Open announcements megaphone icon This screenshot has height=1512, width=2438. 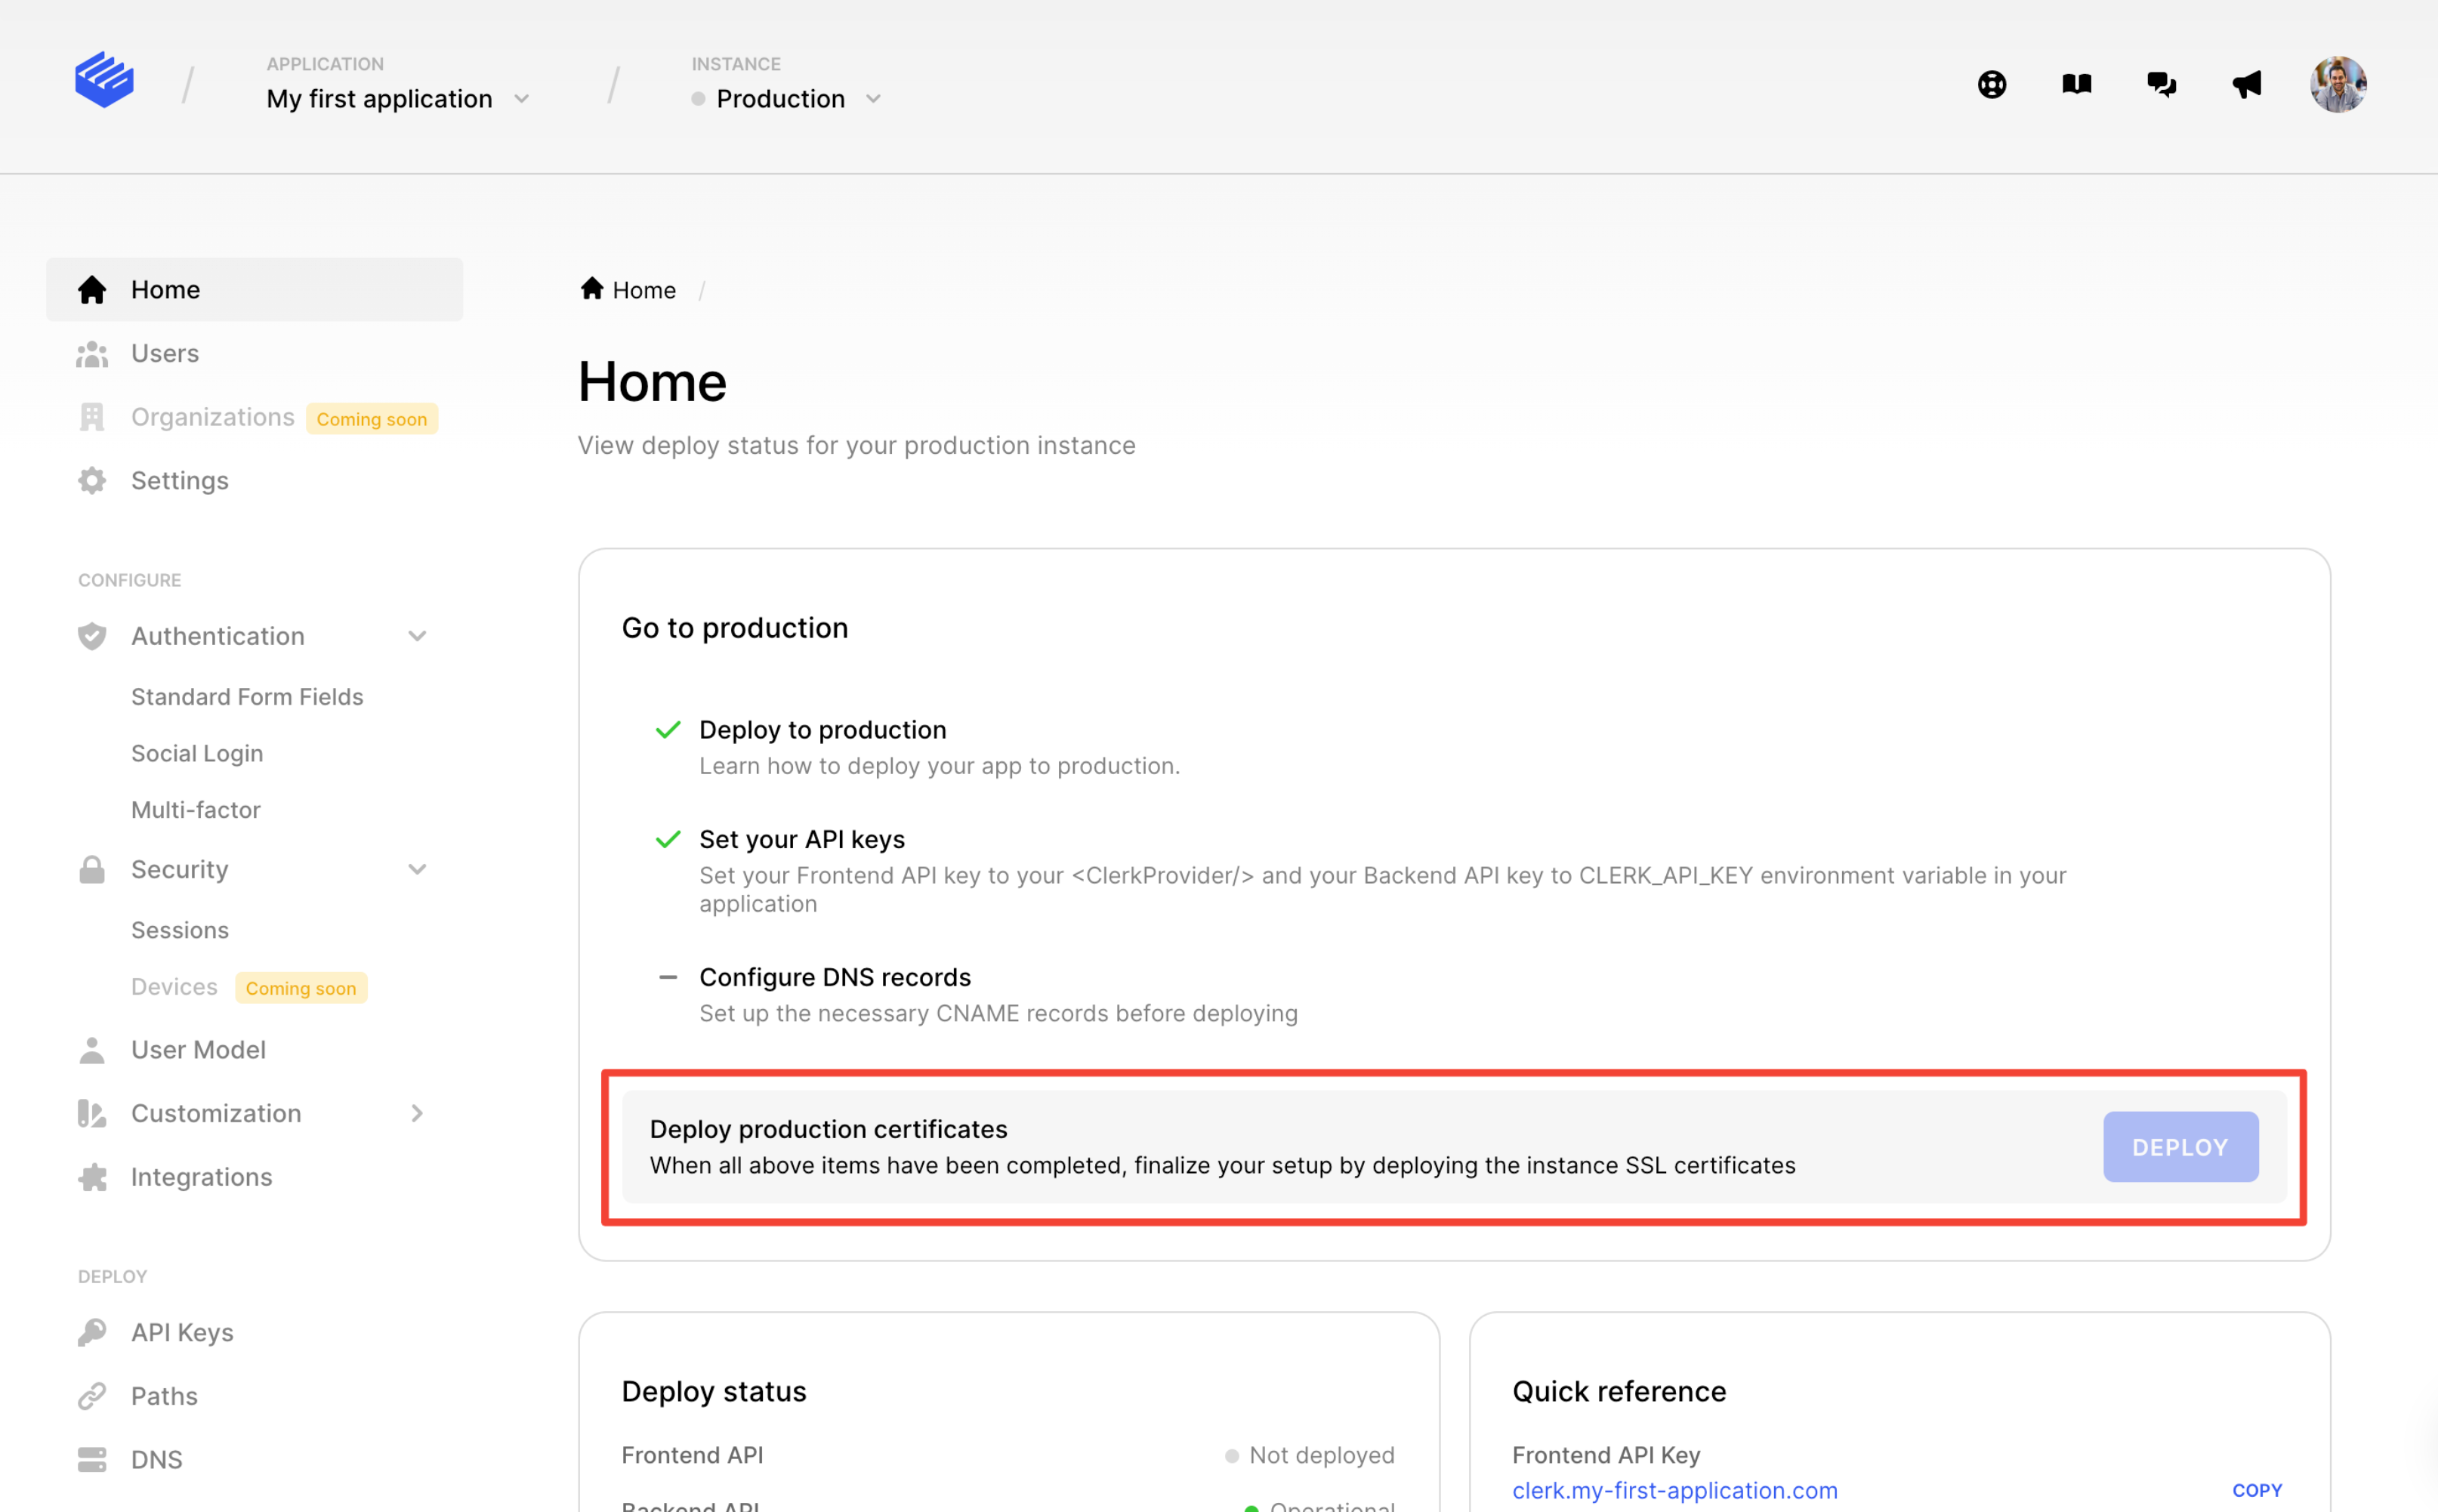[2246, 84]
